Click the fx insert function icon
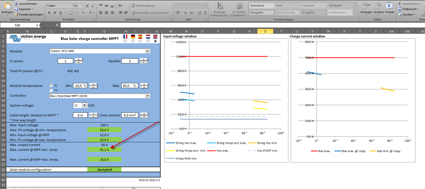This screenshot has height=189, width=425. coord(57,25)
